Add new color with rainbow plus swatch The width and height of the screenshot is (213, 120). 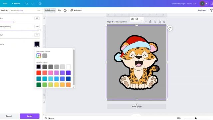tap(39, 56)
